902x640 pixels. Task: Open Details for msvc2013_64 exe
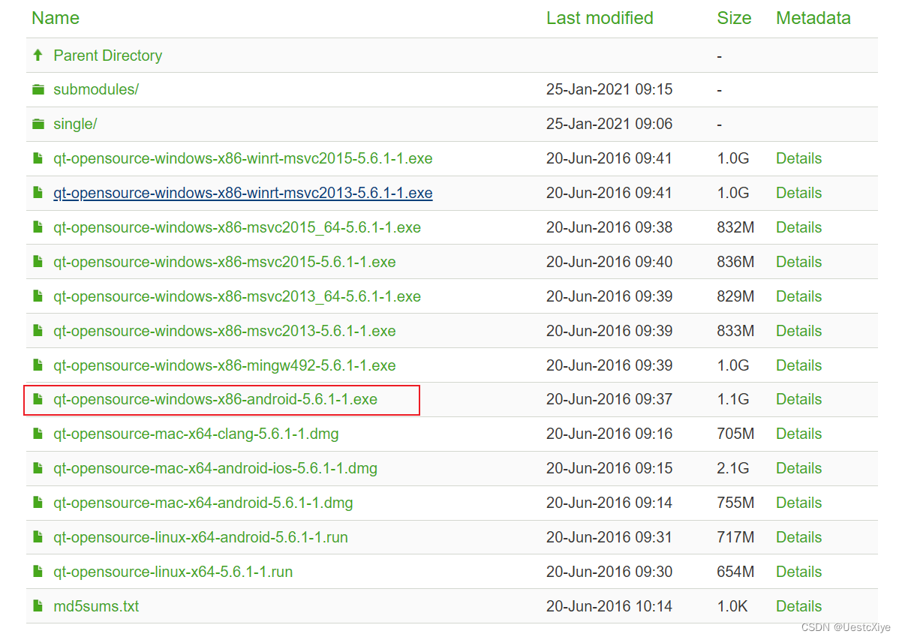coord(798,296)
